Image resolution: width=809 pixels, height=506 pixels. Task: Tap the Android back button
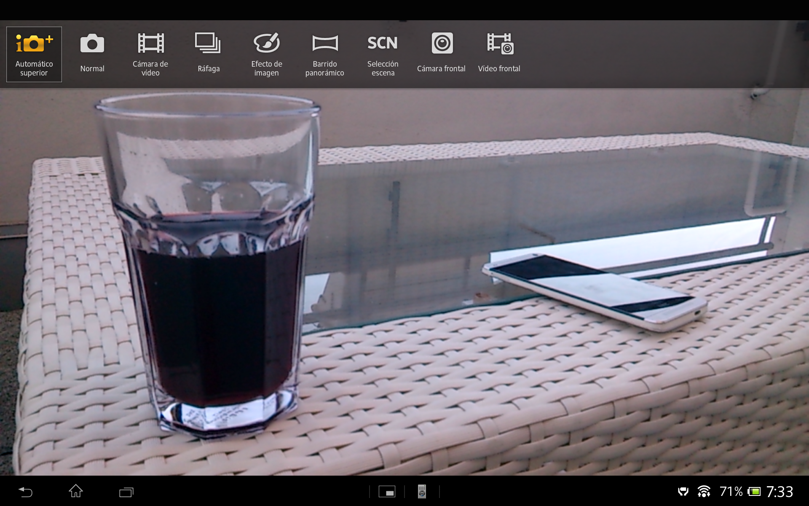[25, 492]
